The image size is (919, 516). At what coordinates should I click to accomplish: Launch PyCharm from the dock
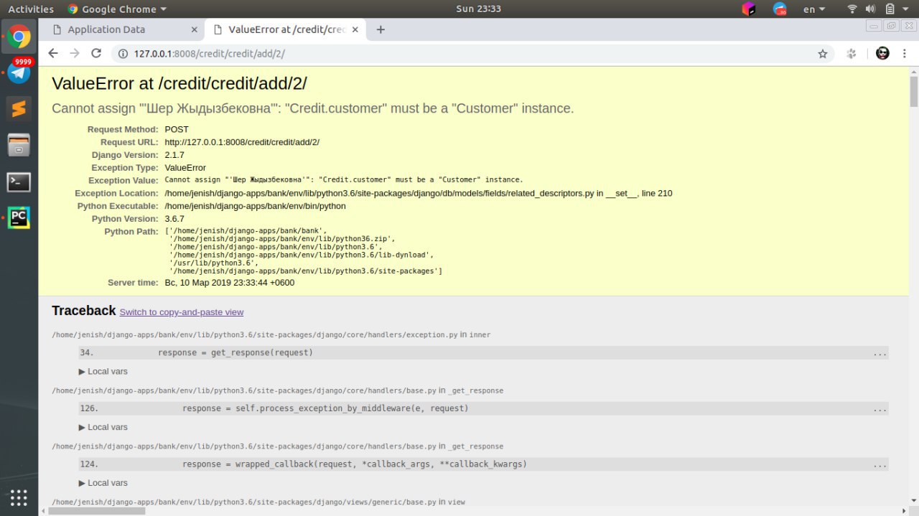pyautogui.click(x=19, y=217)
